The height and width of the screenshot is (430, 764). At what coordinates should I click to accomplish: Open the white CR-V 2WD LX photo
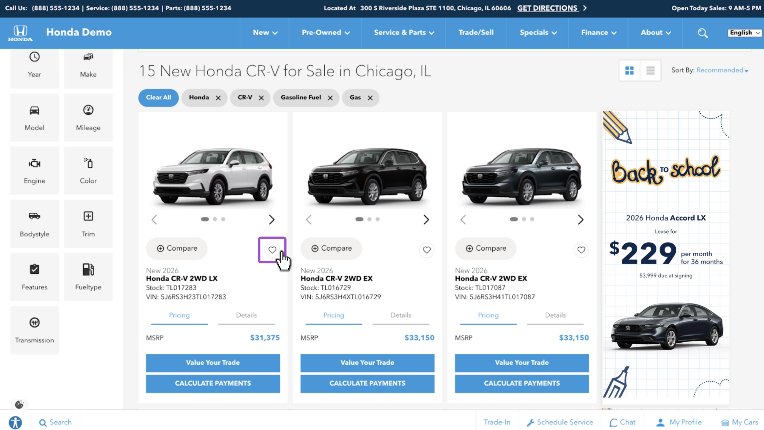pyautogui.click(x=213, y=176)
